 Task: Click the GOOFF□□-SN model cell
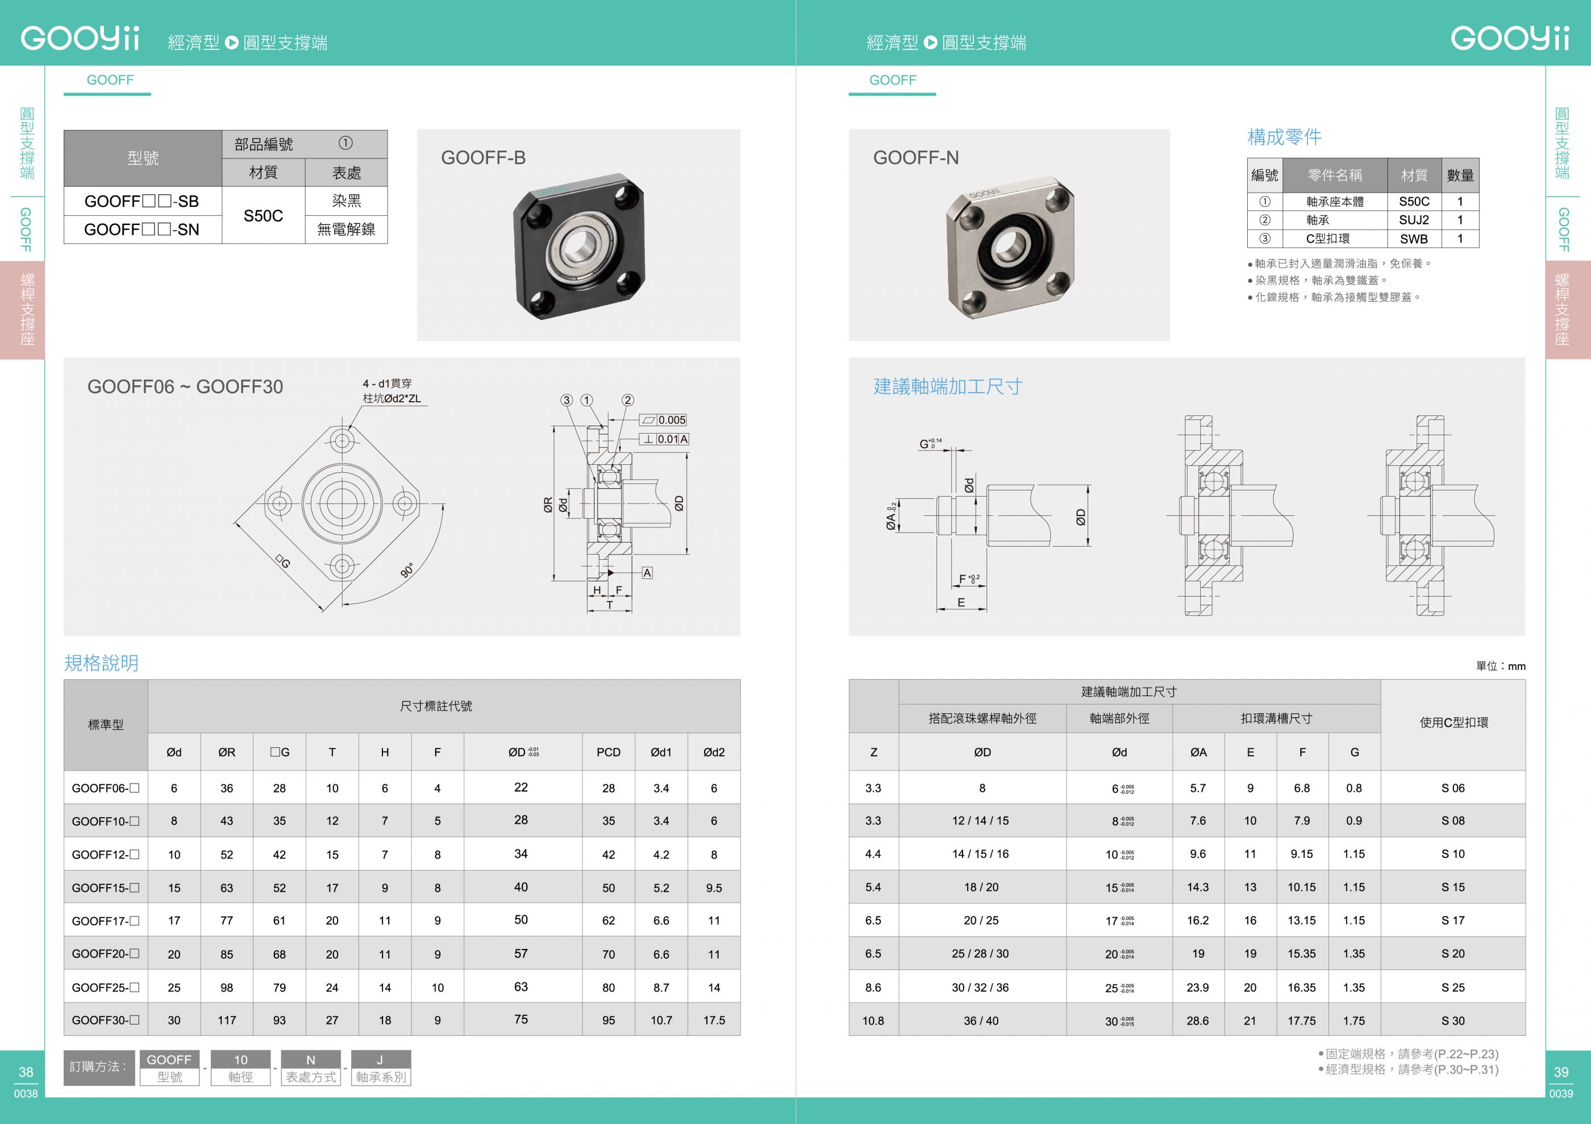(x=142, y=230)
